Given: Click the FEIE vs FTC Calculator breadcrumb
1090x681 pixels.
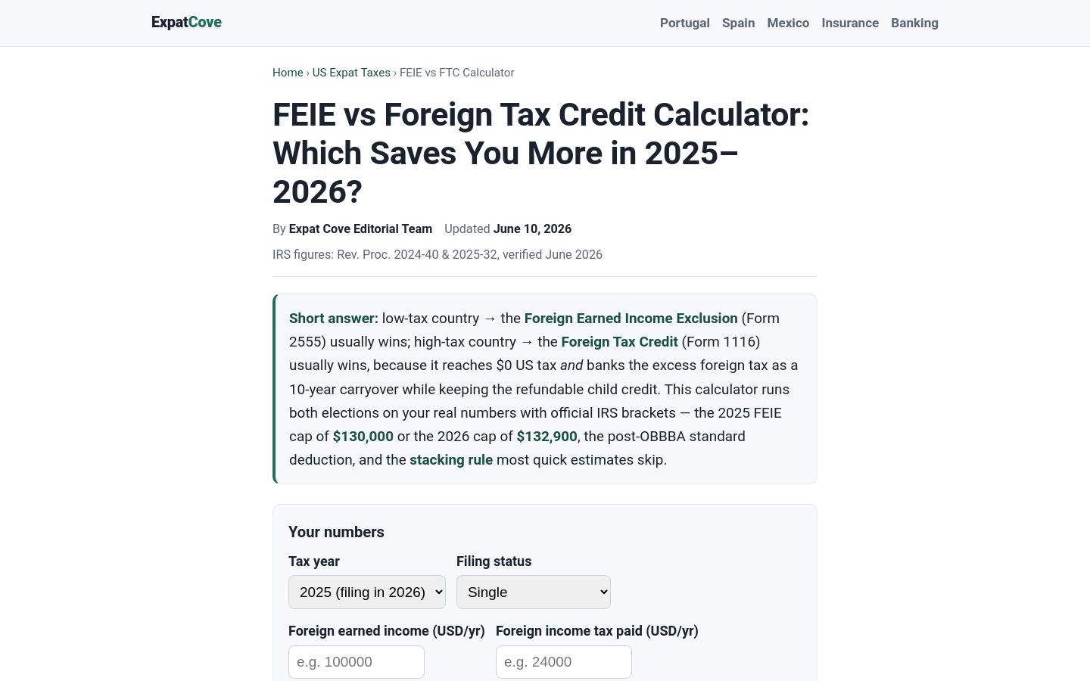Looking at the screenshot, I should coord(456,73).
